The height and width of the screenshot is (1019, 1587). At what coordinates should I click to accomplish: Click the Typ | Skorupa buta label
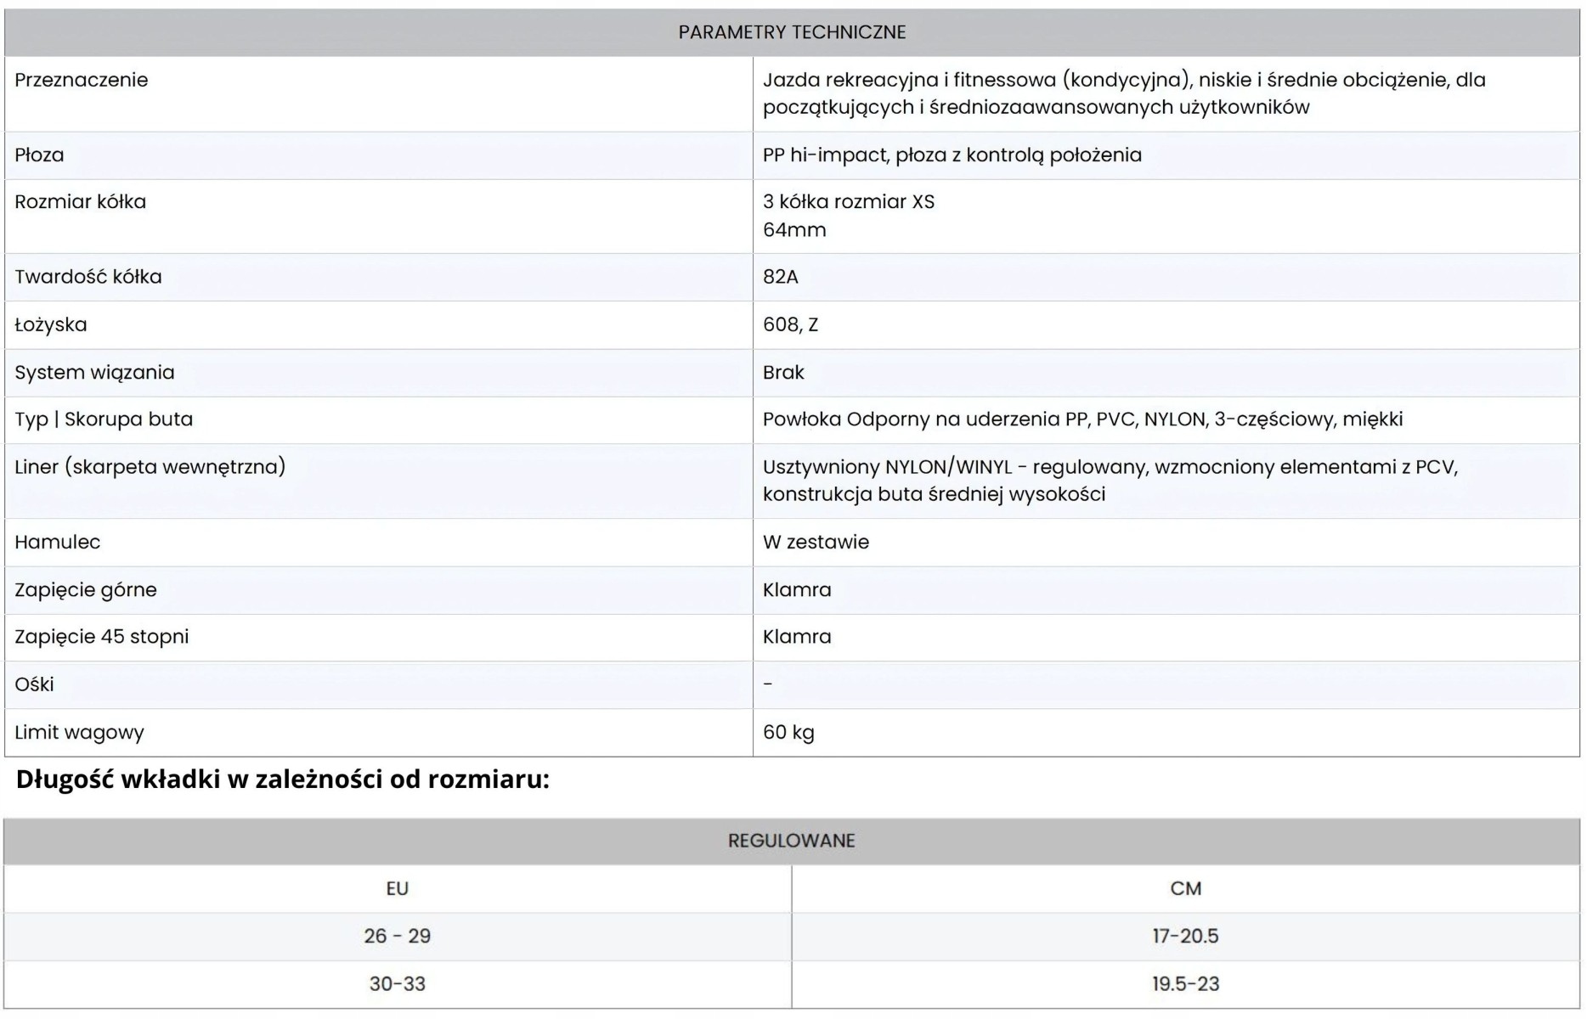[104, 419]
